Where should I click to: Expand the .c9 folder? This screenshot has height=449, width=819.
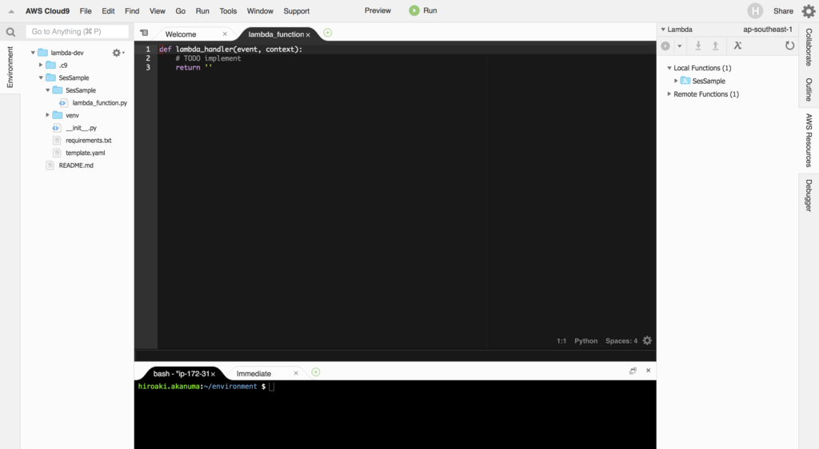point(41,66)
